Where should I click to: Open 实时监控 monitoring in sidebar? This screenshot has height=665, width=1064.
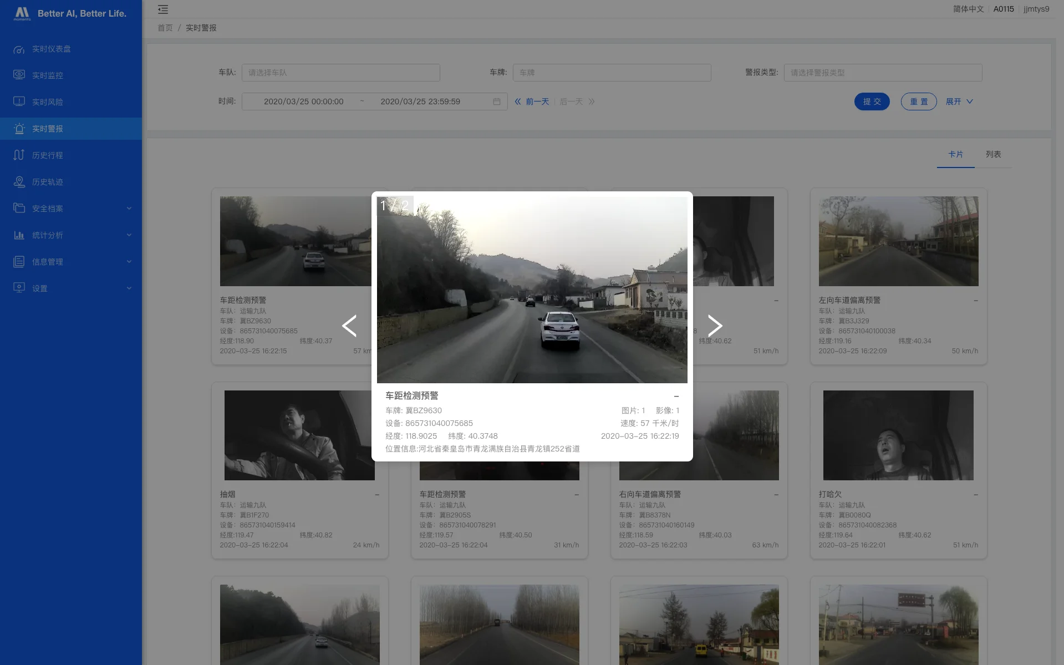click(47, 75)
